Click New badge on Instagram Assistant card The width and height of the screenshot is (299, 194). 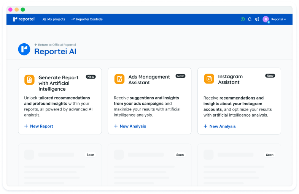point(270,76)
